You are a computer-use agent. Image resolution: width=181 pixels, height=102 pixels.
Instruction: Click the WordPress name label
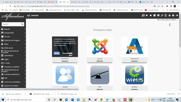coord(65,59)
